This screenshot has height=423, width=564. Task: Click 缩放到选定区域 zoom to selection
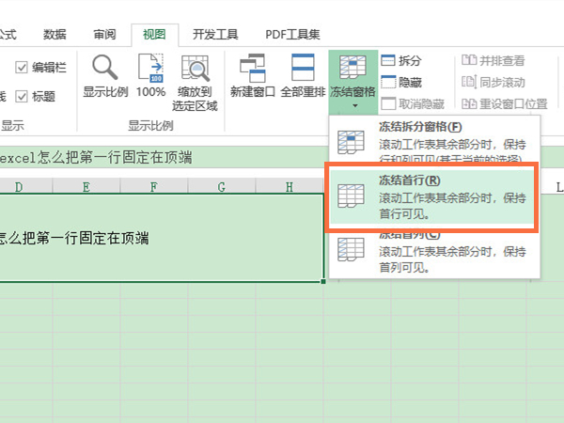pos(195,81)
